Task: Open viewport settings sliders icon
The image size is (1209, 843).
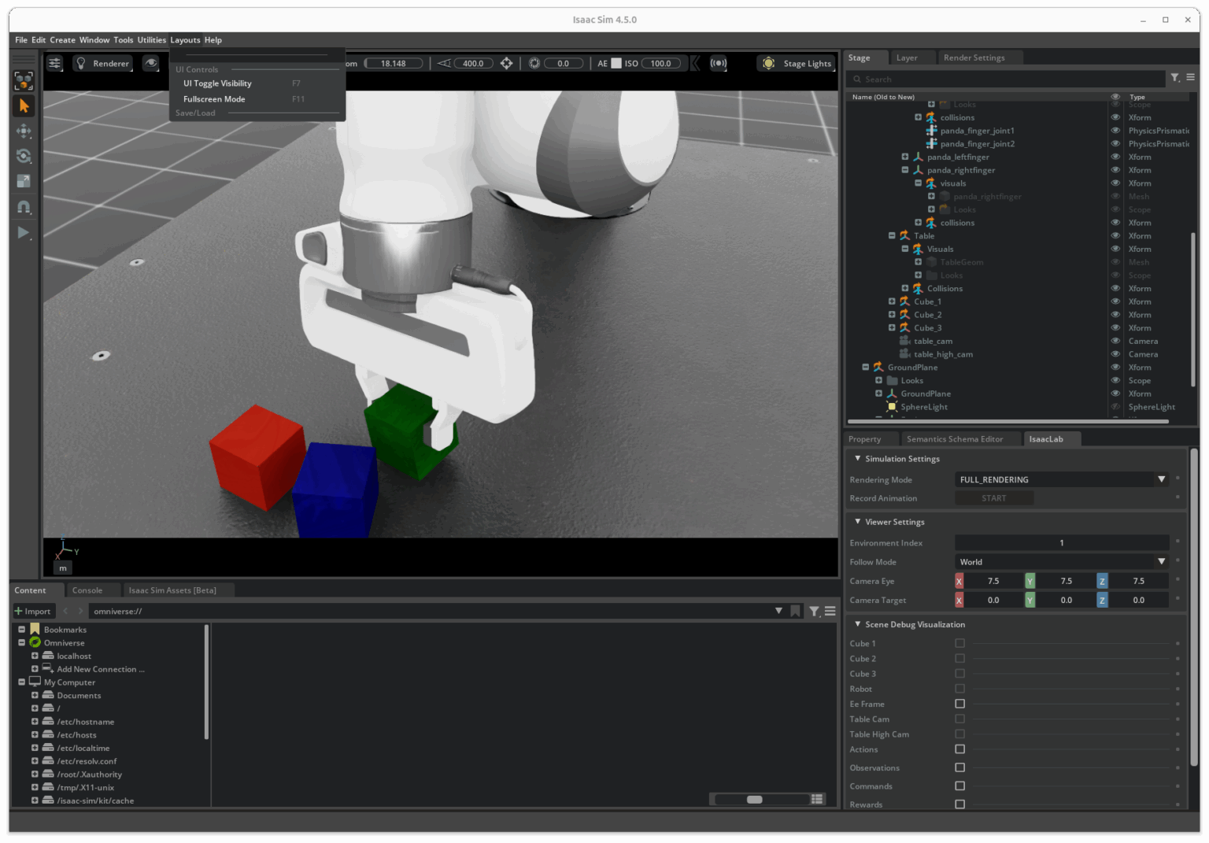Action: [x=54, y=64]
